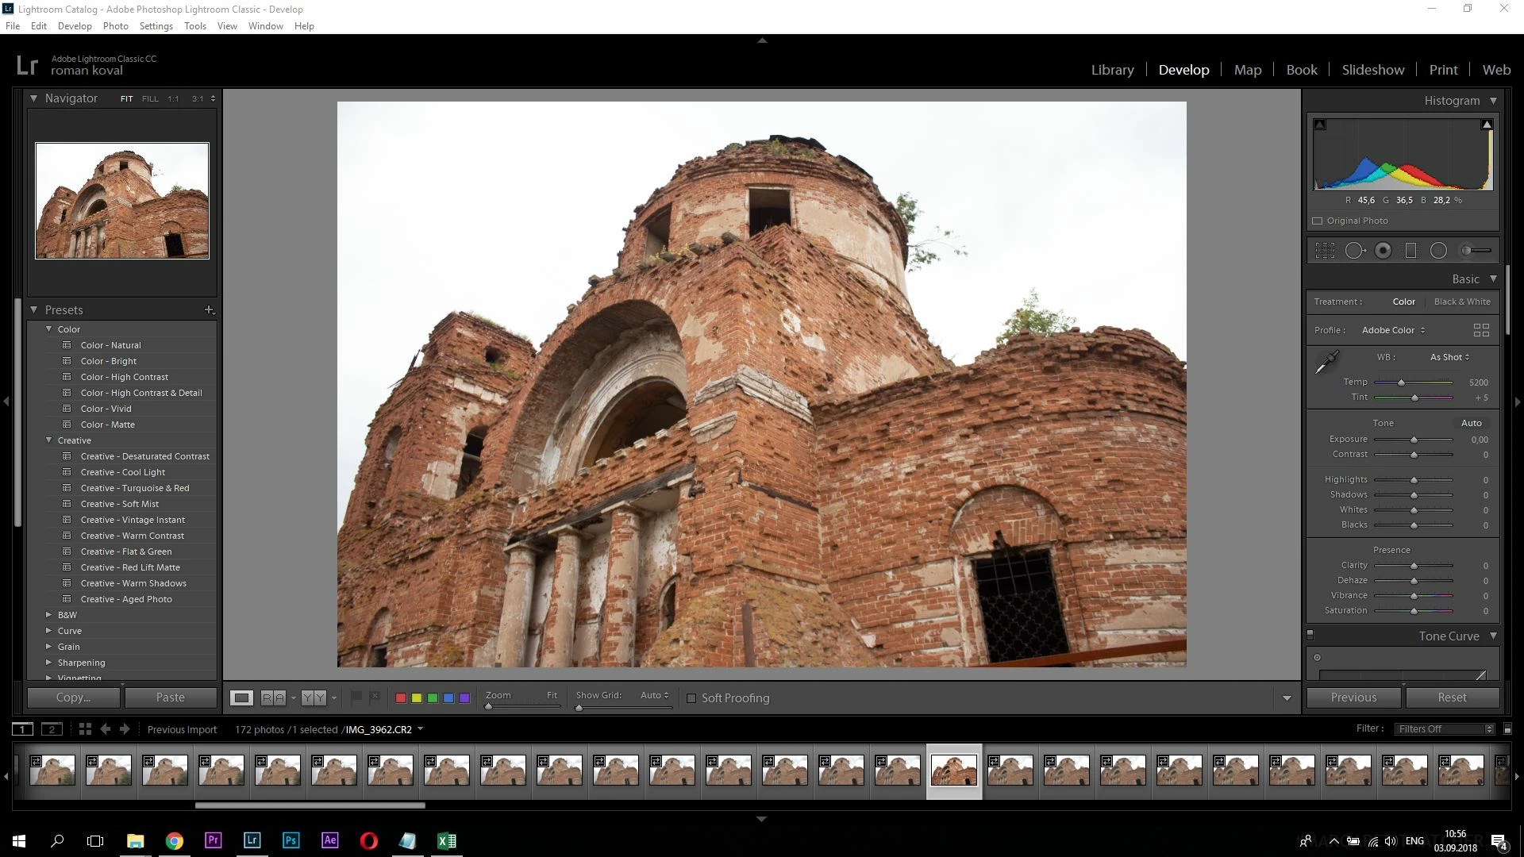1524x857 pixels.
Task: Click the Copy... button
Action: (x=73, y=698)
